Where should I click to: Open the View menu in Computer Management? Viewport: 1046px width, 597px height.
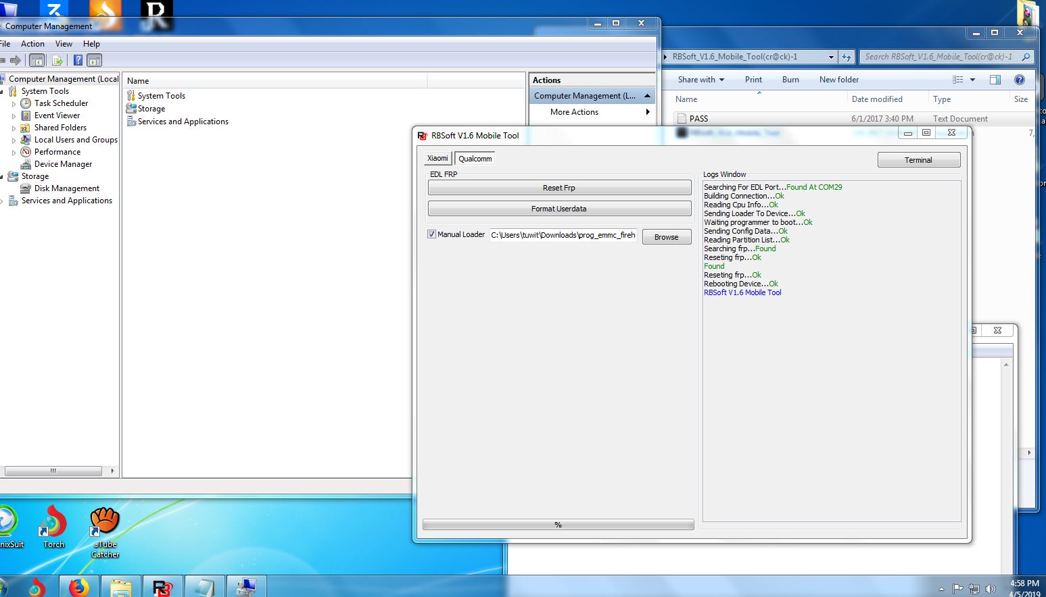coord(64,44)
